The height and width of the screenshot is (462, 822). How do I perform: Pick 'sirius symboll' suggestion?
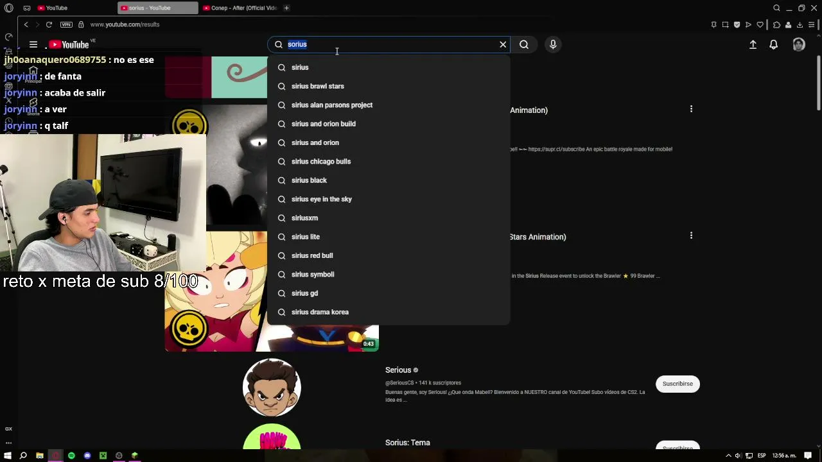point(389,274)
